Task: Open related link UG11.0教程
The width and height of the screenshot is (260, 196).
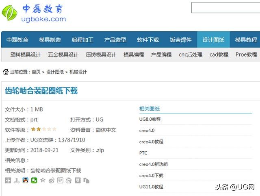Action: [x=151, y=187]
